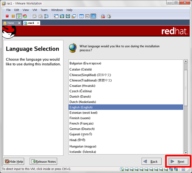This screenshot has width=192, height=173.
Task: Select Chinese(Traditional) language
Action: 126,80
